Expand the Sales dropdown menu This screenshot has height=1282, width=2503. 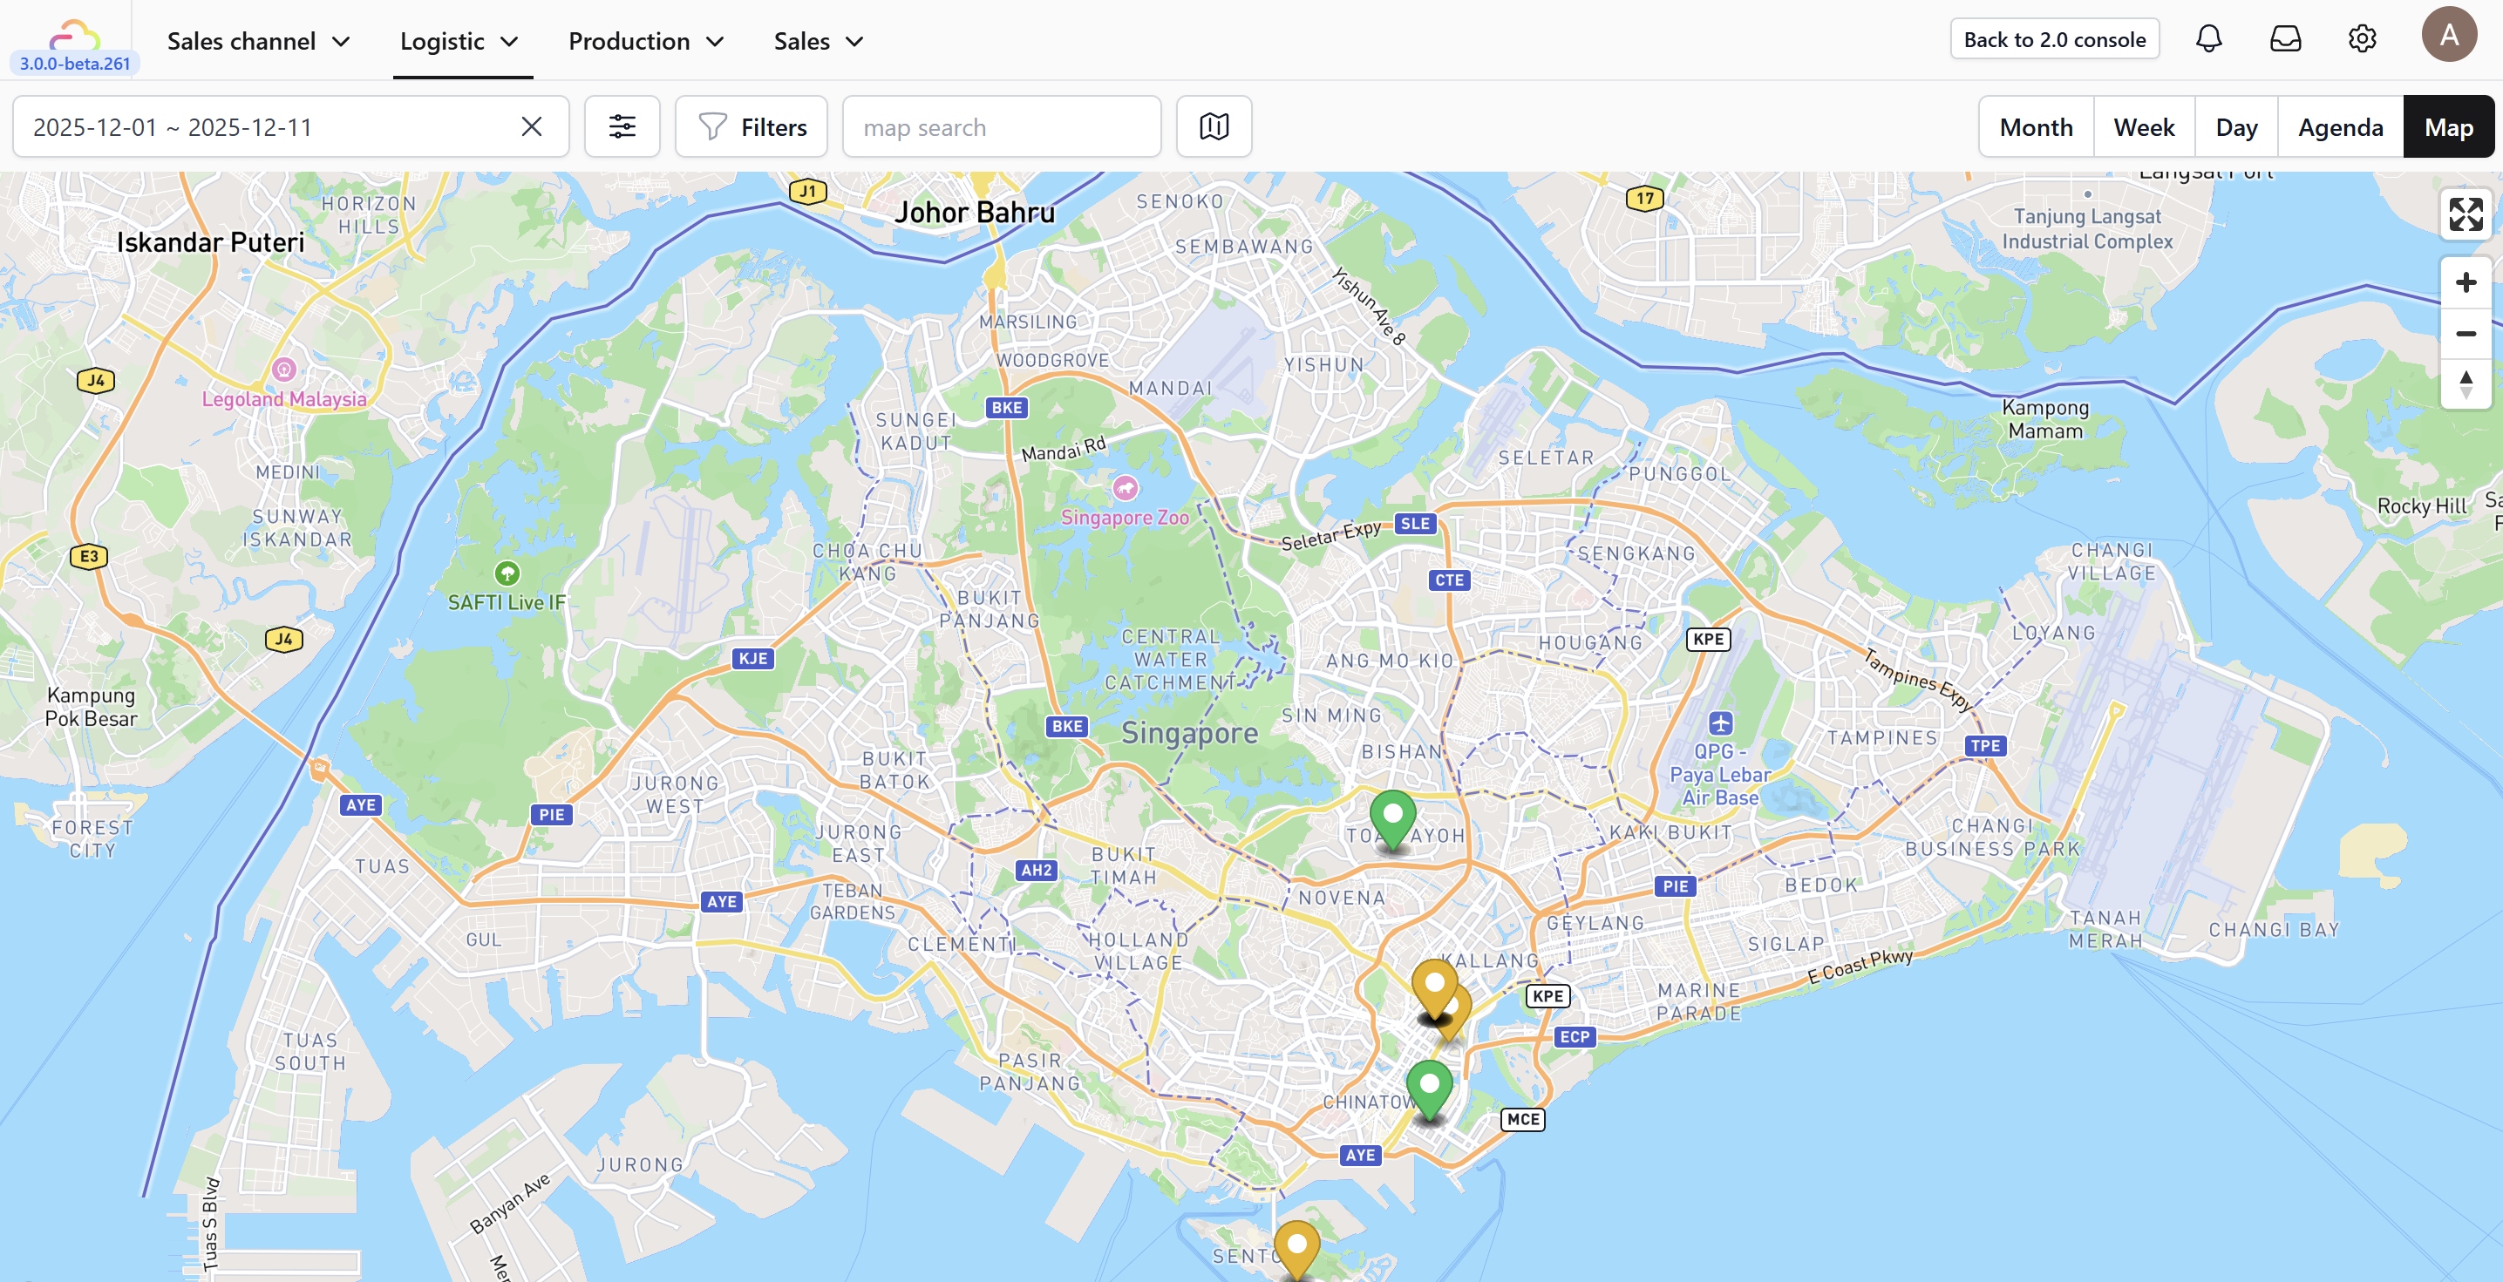(x=818, y=41)
